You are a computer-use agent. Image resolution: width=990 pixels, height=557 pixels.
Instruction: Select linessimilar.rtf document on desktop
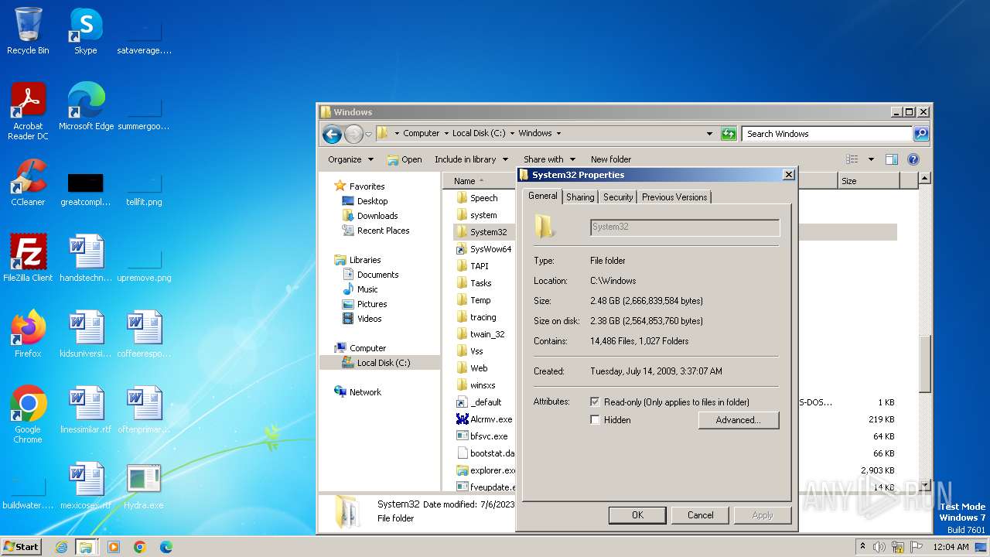pyautogui.click(x=86, y=410)
